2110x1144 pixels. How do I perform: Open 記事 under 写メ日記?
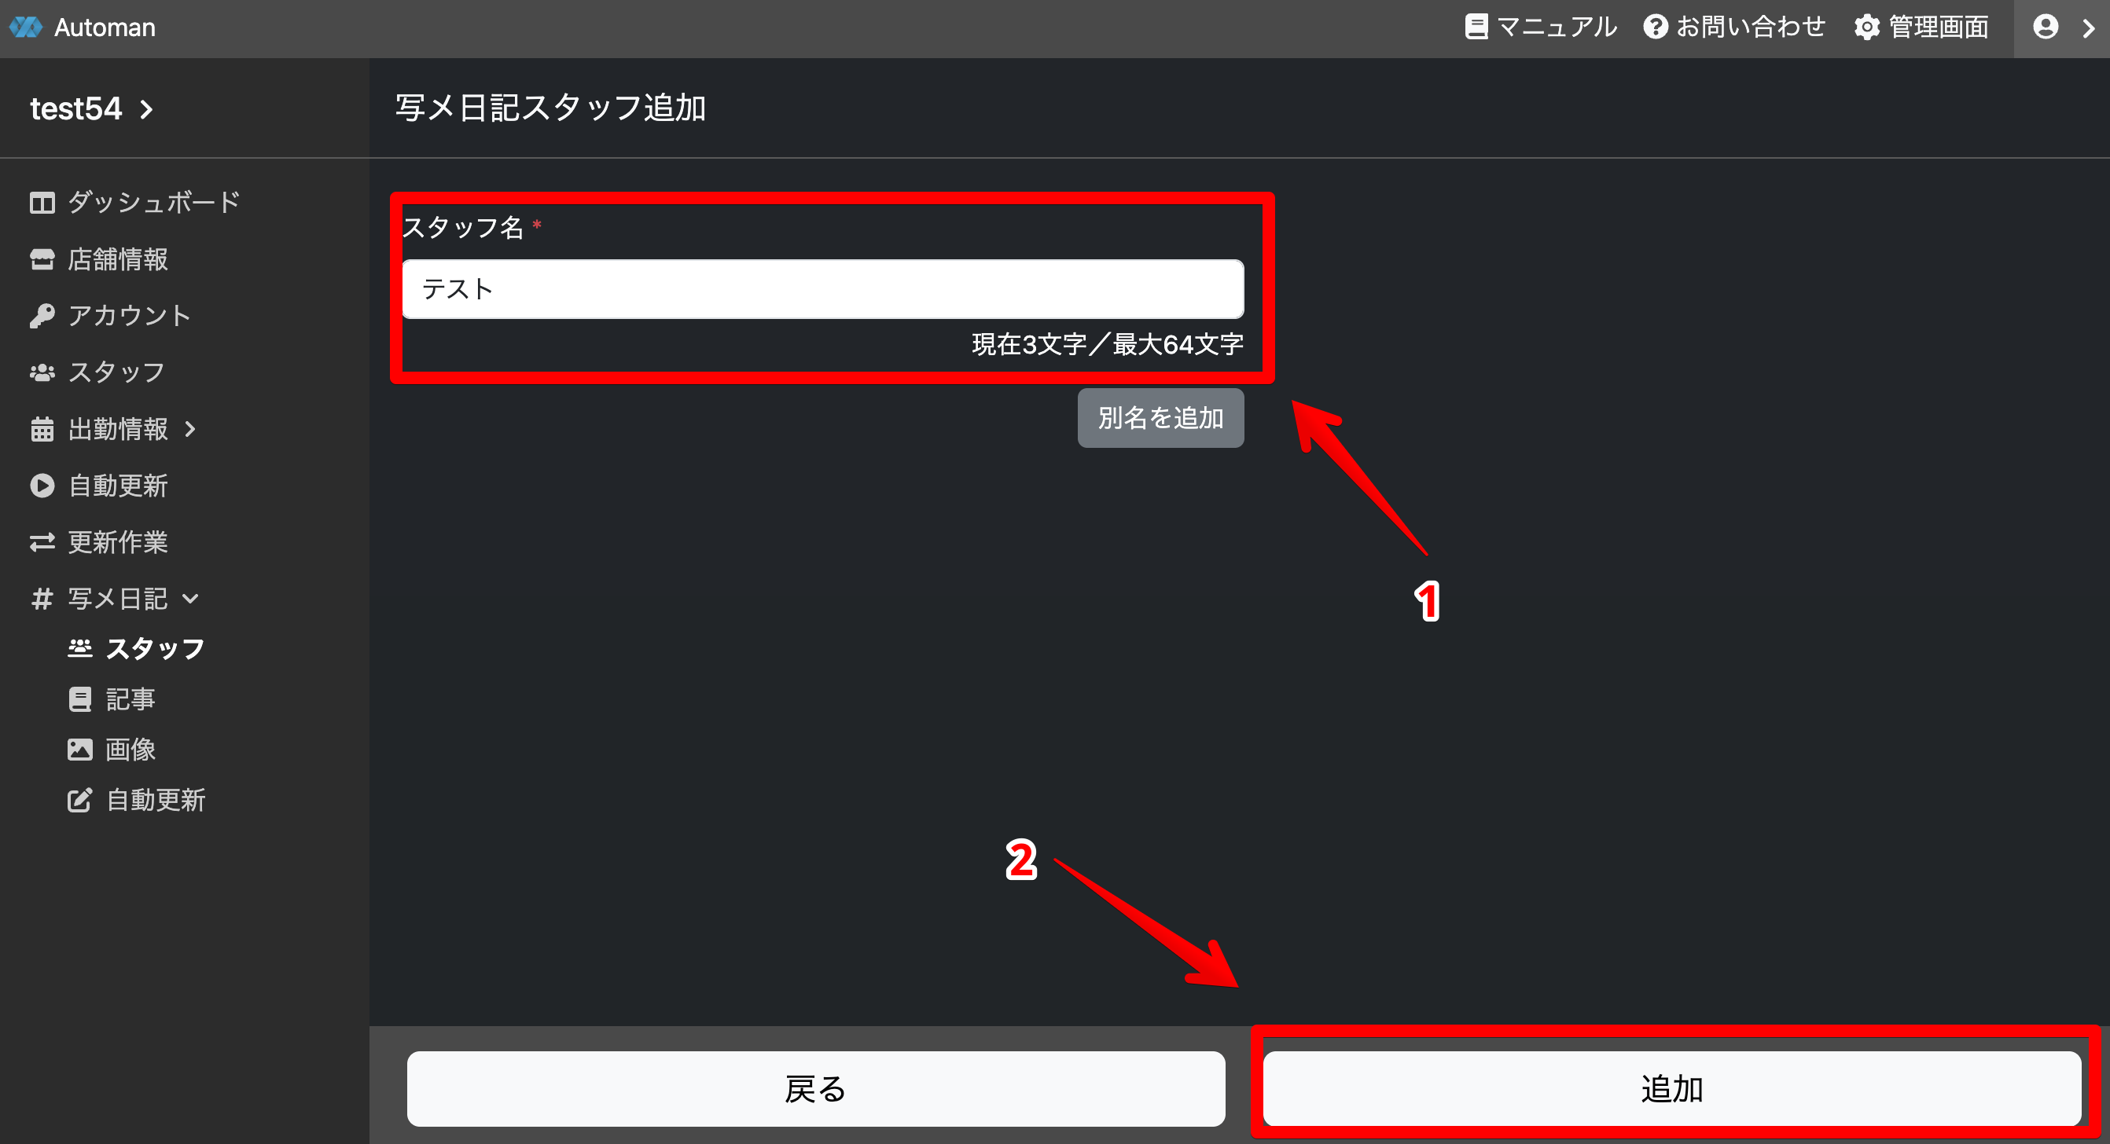[x=130, y=699]
